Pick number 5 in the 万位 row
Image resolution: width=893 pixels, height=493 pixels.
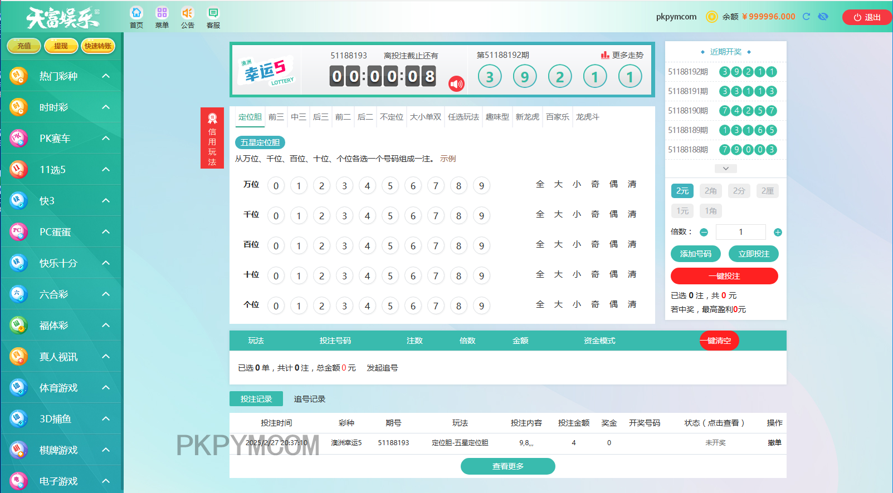[x=390, y=186]
